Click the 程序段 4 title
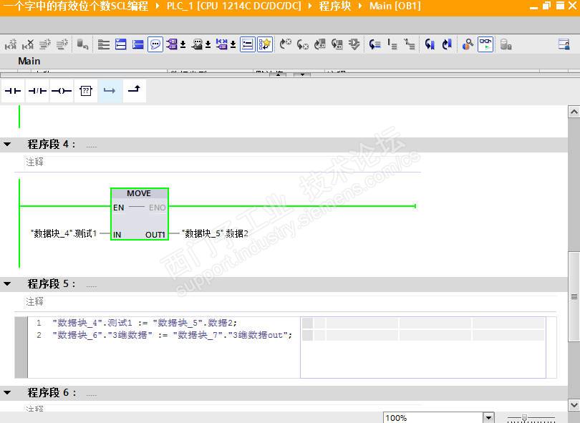Image resolution: width=580 pixels, height=423 pixels. (51, 144)
